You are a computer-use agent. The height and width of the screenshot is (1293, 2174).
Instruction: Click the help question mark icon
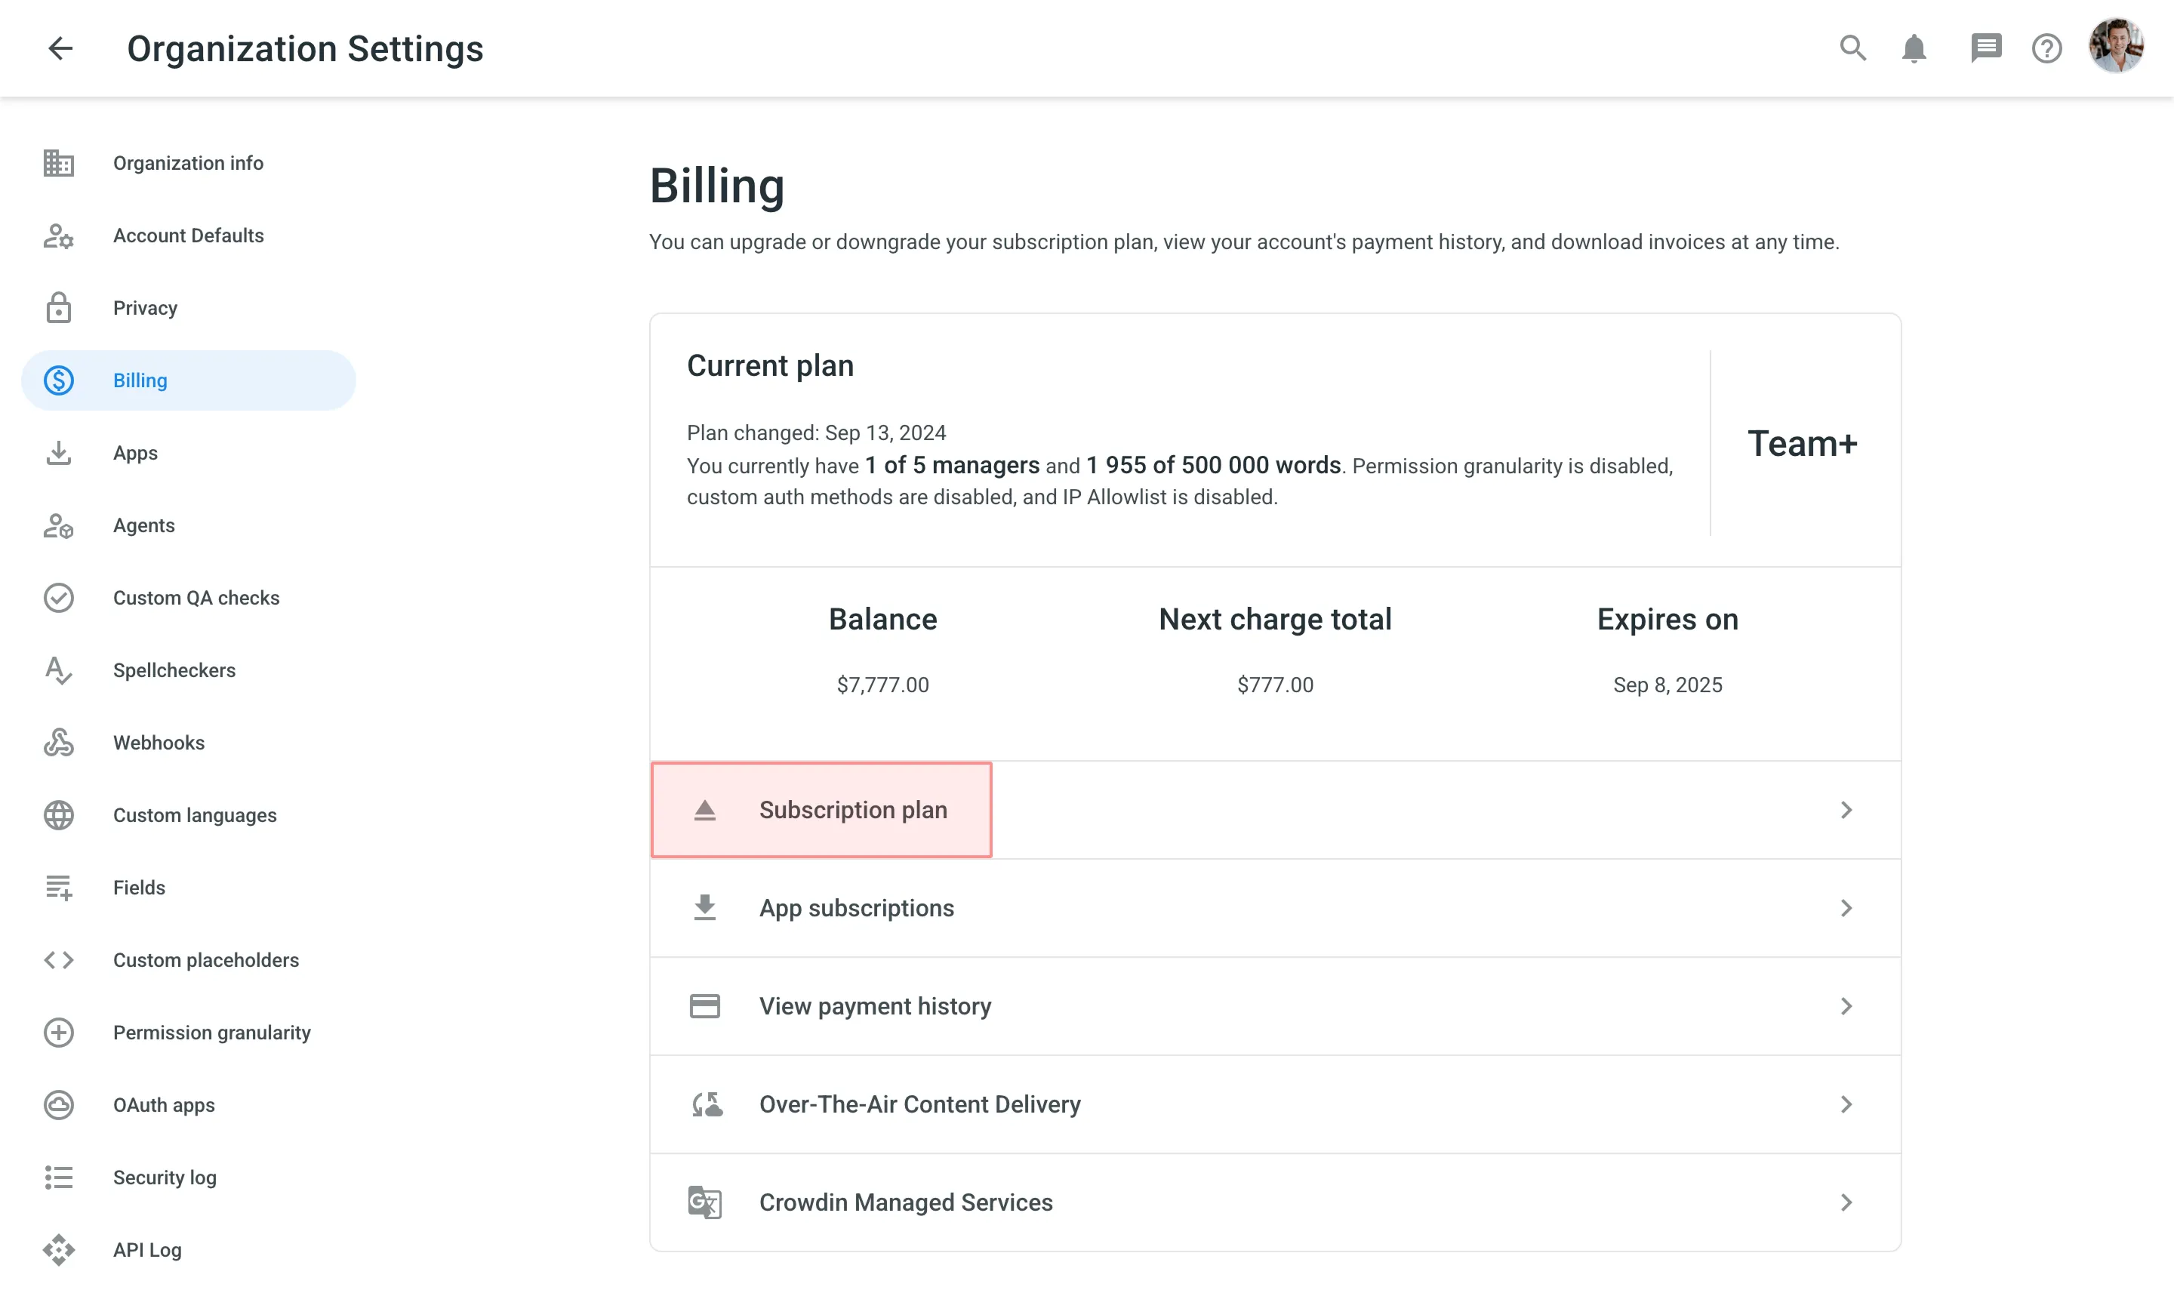click(2046, 48)
